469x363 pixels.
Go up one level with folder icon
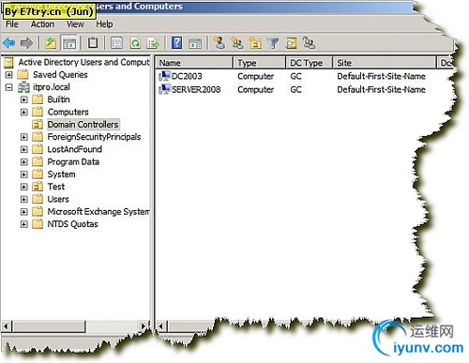pos(51,43)
